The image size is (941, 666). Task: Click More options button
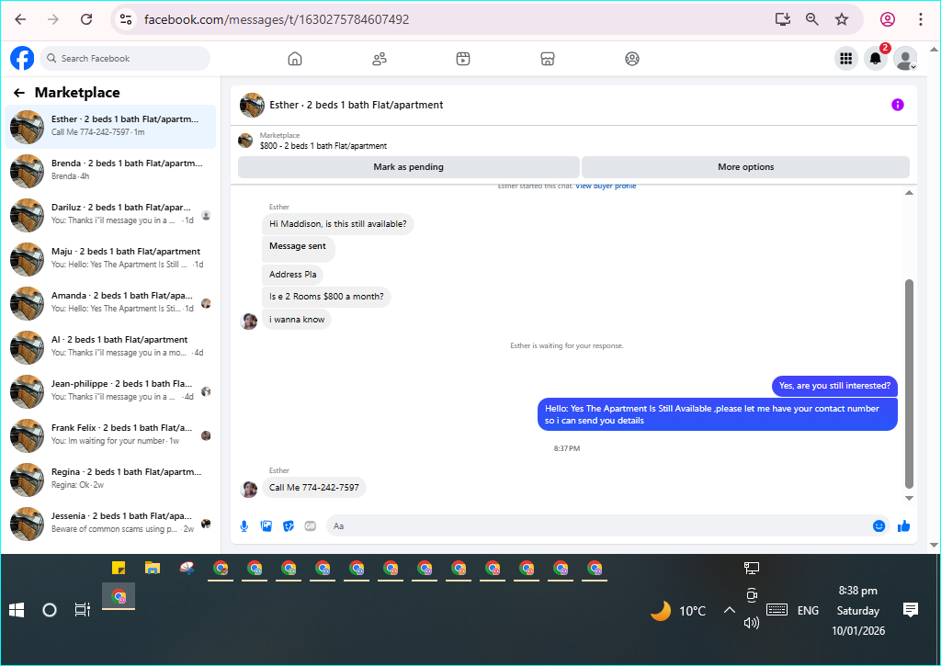click(x=745, y=167)
